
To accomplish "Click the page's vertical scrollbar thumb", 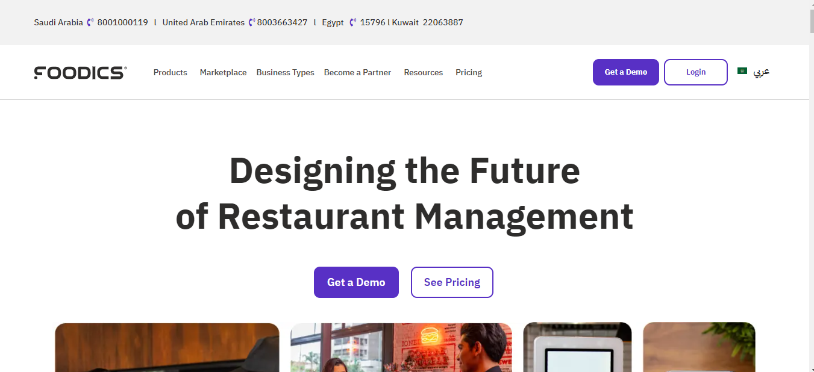I will click(x=813, y=21).
